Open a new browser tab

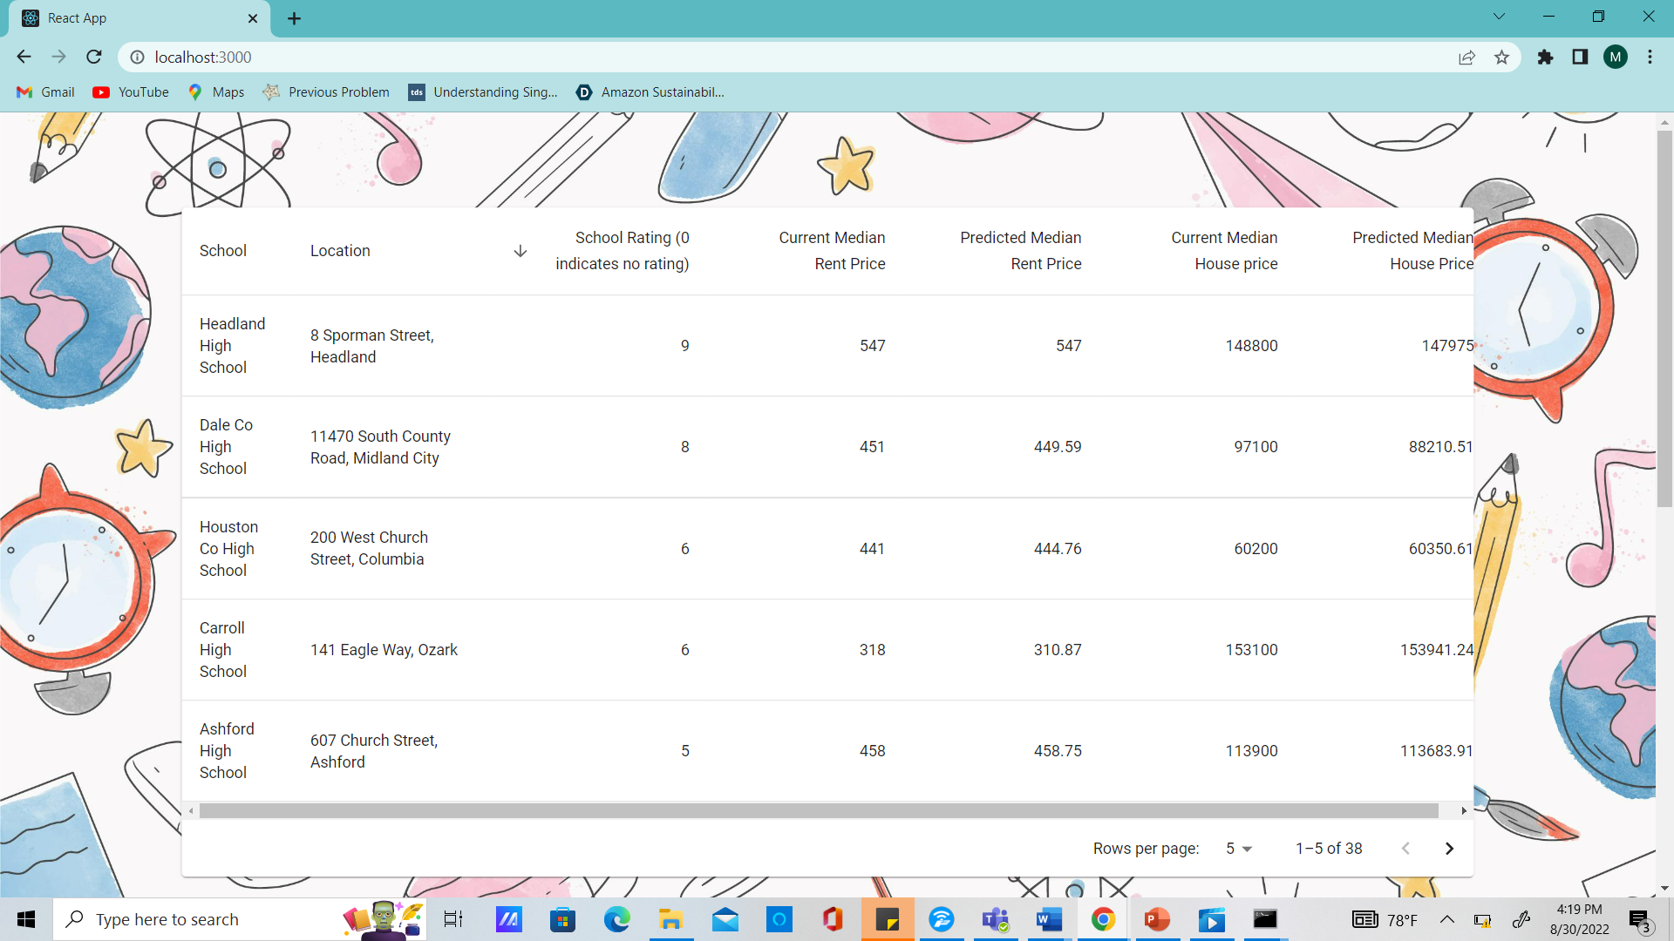pos(295,18)
